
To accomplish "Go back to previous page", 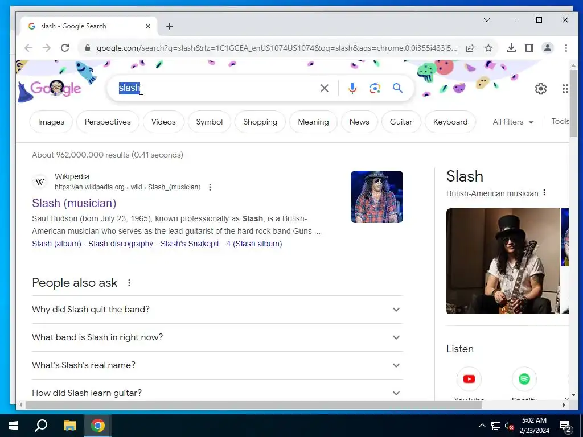I will (28, 48).
